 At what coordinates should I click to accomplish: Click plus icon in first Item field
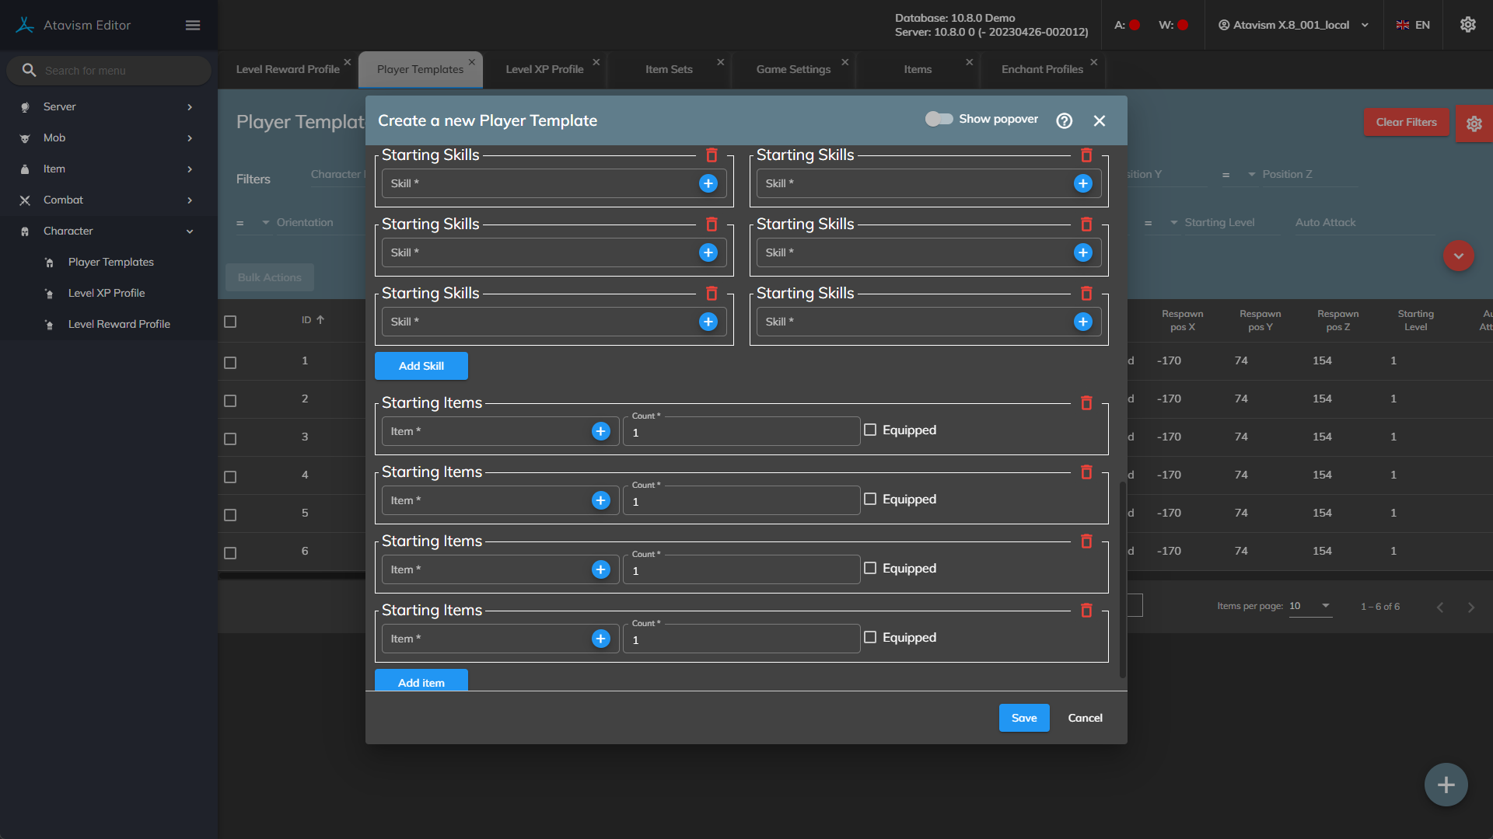pos(600,431)
